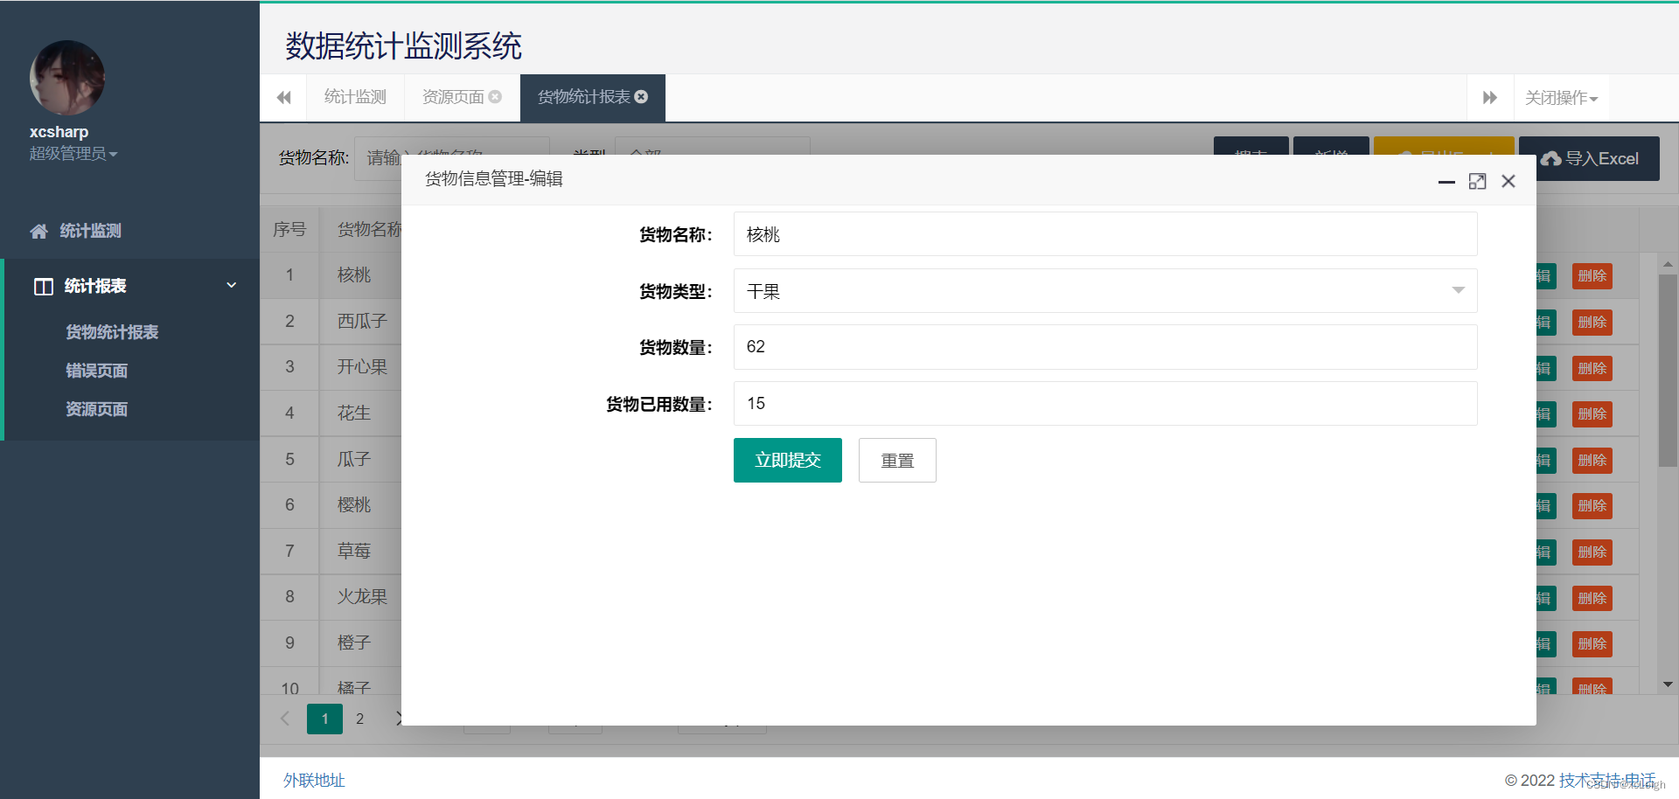1679x799 pixels.
Task: Open the 超级管理员 user dropdown
Action: tap(73, 154)
